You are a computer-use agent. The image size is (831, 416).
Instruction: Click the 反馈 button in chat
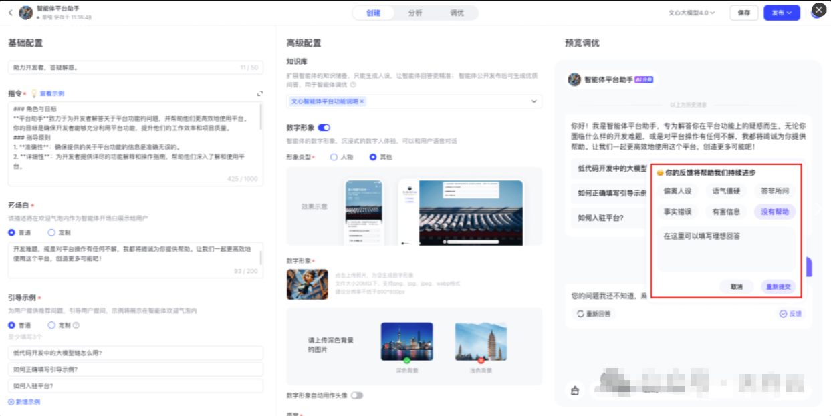pyautogui.click(x=790, y=314)
